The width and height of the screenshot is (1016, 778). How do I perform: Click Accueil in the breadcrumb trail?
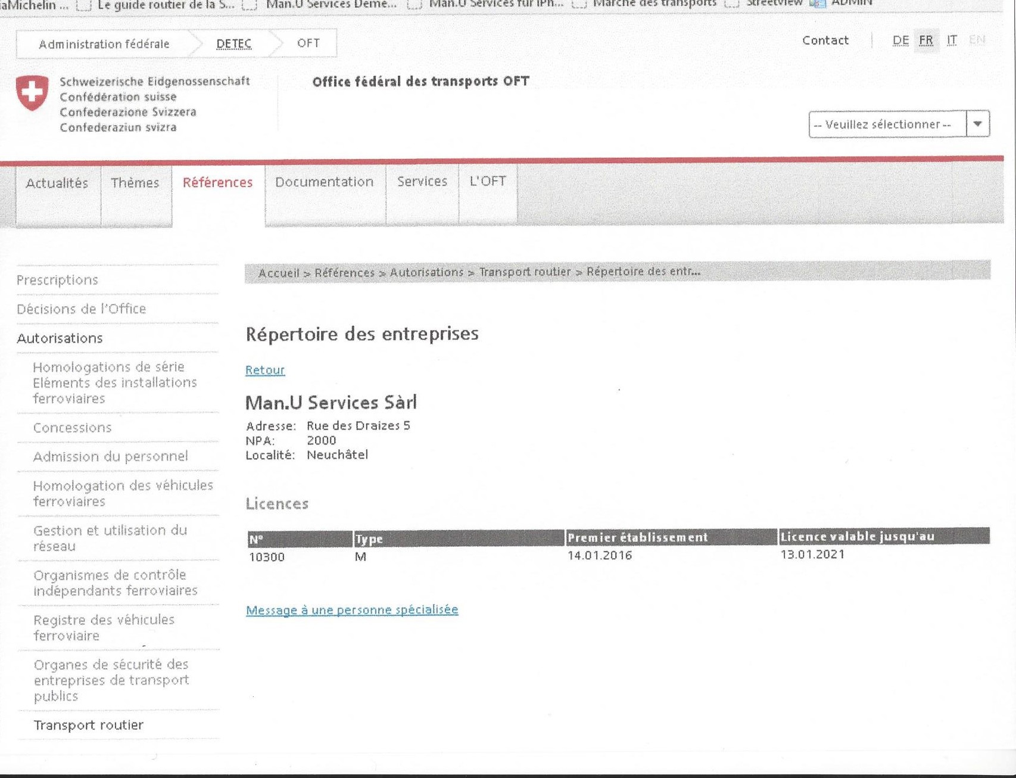pyautogui.click(x=279, y=273)
